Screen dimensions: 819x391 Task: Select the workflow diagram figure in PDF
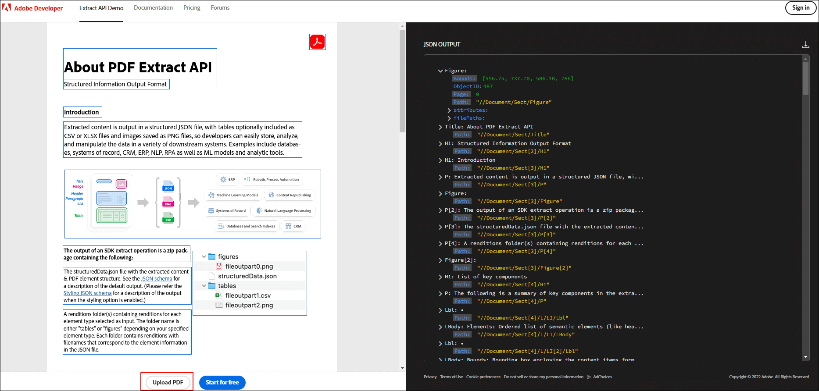(193, 204)
